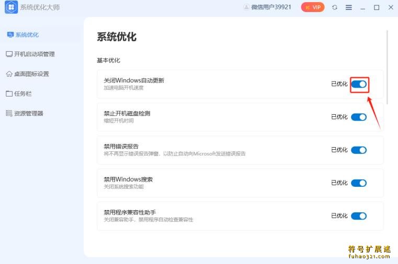Click the folder icon beside 任务栏
Image resolution: width=398 pixels, height=264 pixels.
[x=9, y=94]
